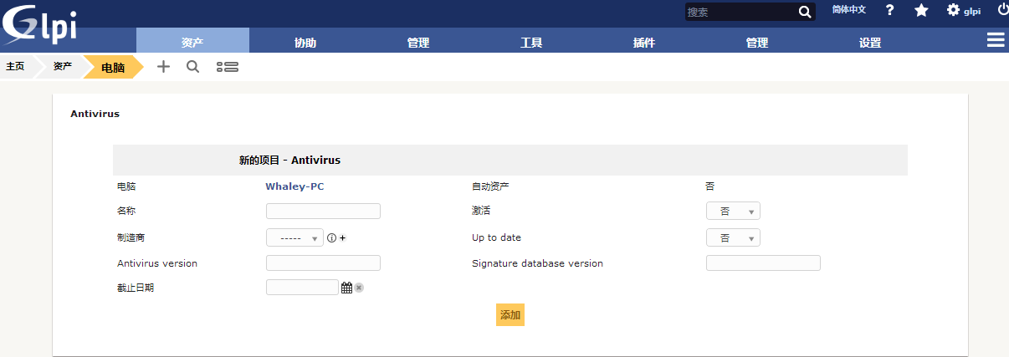Click the GLPI logo
The height and width of the screenshot is (357, 1009).
(x=40, y=24)
